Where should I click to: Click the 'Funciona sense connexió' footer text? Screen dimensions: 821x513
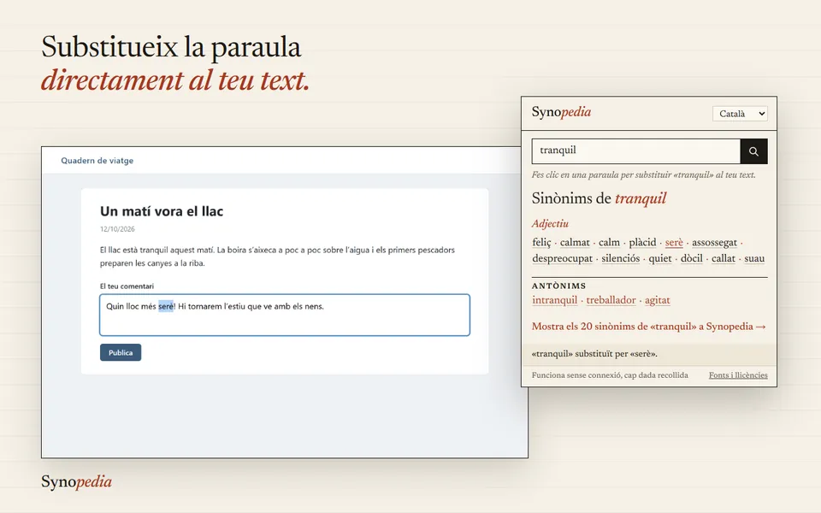tap(610, 374)
